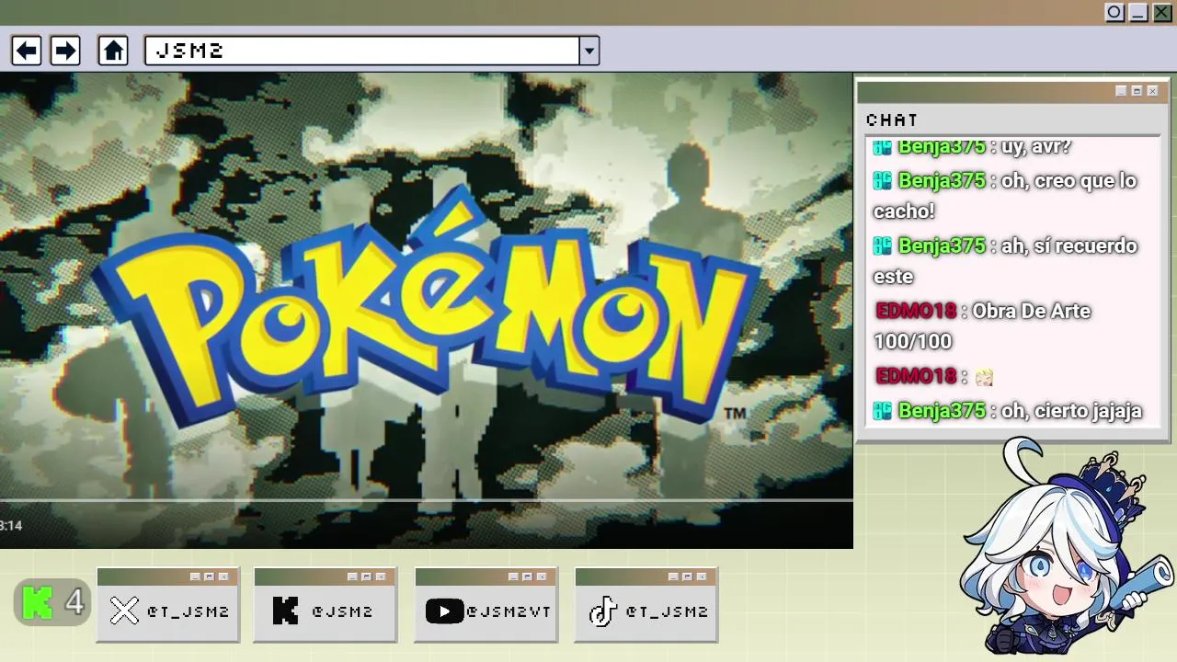This screenshot has width=1177, height=662.
Task: Click Benja375 username on 'oh, cierto jajaja'
Action: tap(942, 410)
